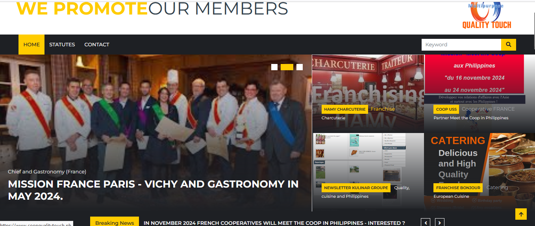This screenshot has width=535, height=226.
Task: Open the HOME menu item
Action: 31,45
